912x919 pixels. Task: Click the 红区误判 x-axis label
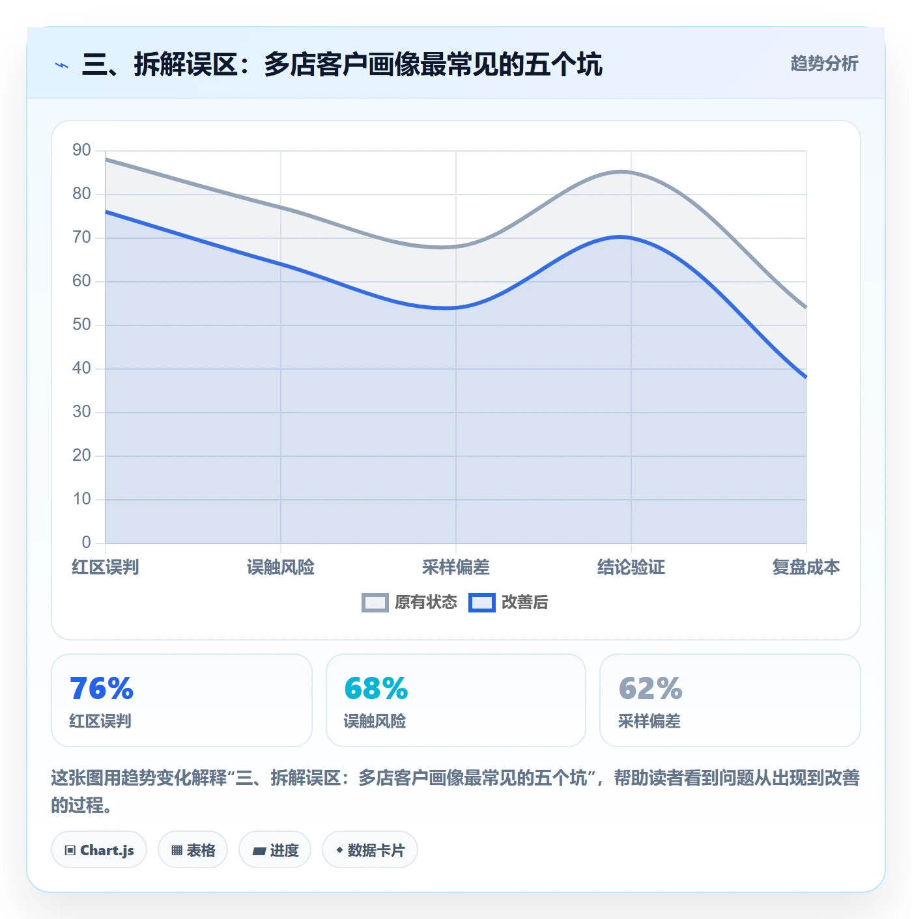(106, 567)
